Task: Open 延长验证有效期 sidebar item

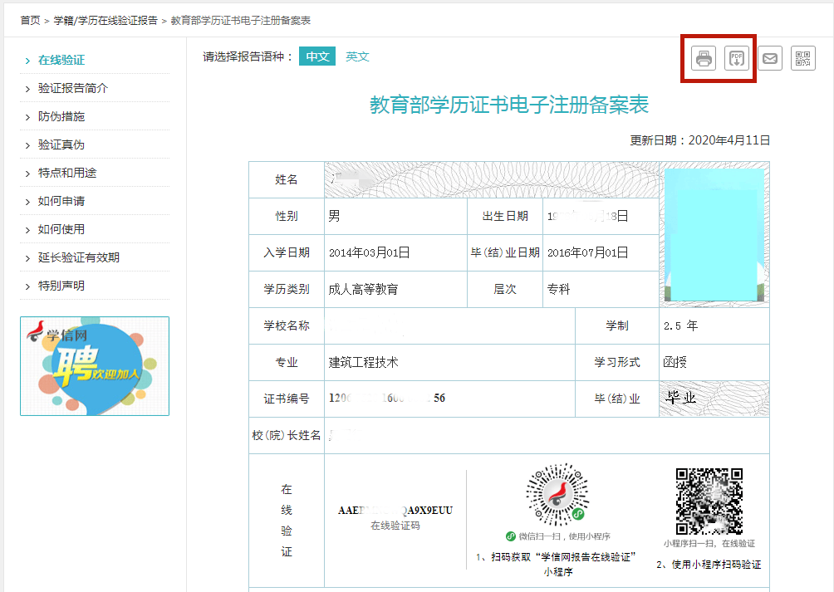Action: click(79, 257)
